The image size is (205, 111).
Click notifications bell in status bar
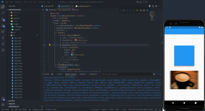[x=160, y=109]
